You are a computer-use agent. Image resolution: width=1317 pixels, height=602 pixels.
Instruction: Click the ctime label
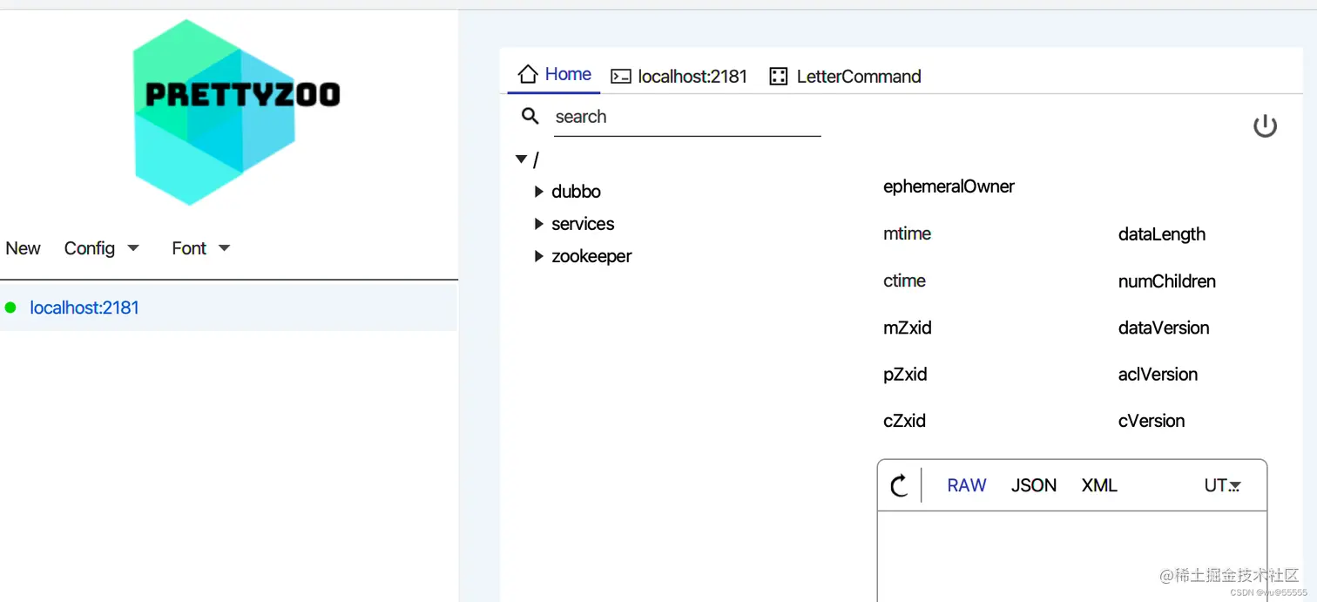pos(904,281)
